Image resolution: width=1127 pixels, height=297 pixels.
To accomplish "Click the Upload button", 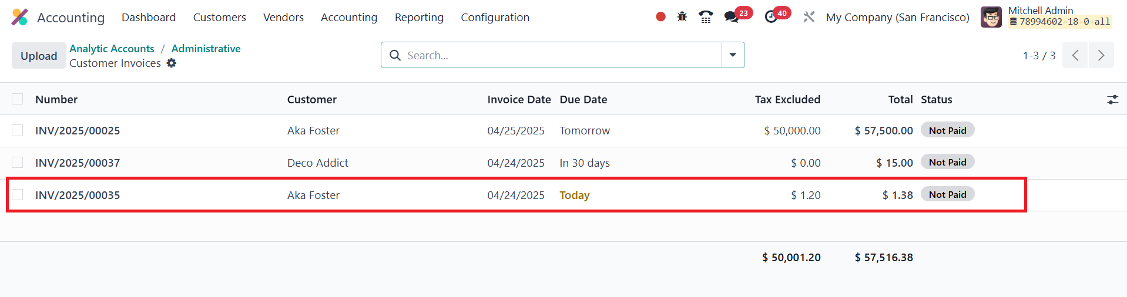I will click(x=39, y=56).
